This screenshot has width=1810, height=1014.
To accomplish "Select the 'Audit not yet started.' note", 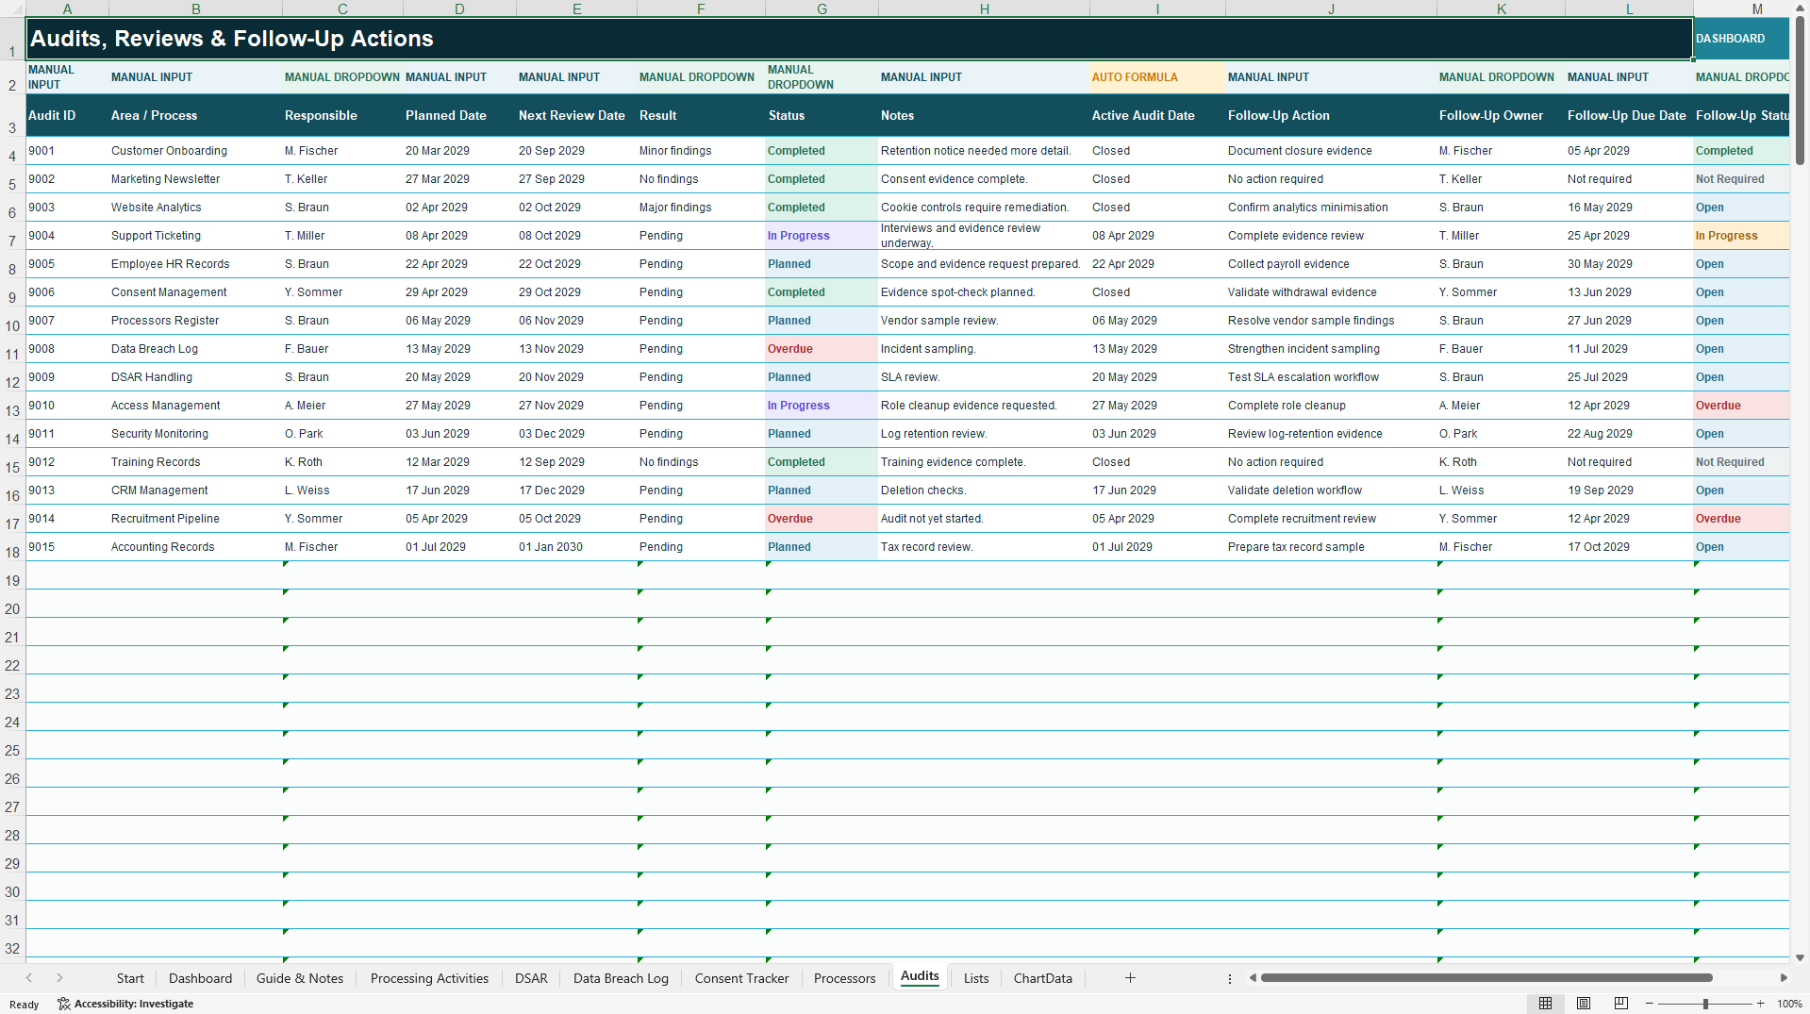I will [x=984, y=519].
